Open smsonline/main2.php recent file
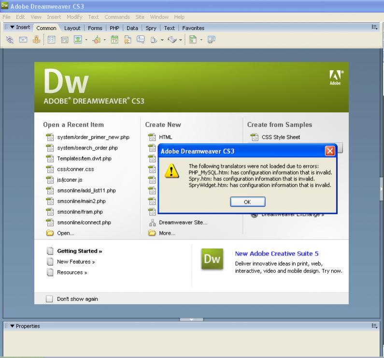The height and width of the screenshot is (358, 384). pos(81,201)
